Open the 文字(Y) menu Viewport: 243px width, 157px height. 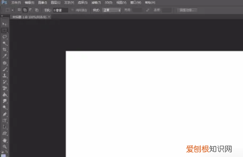[69, 3]
